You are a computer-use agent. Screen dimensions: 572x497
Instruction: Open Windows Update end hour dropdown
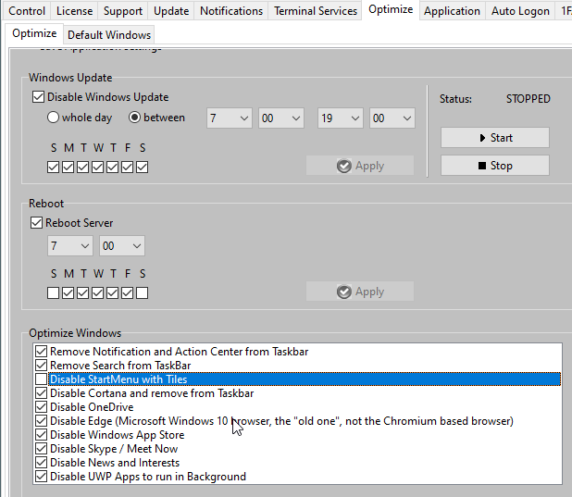(341, 118)
